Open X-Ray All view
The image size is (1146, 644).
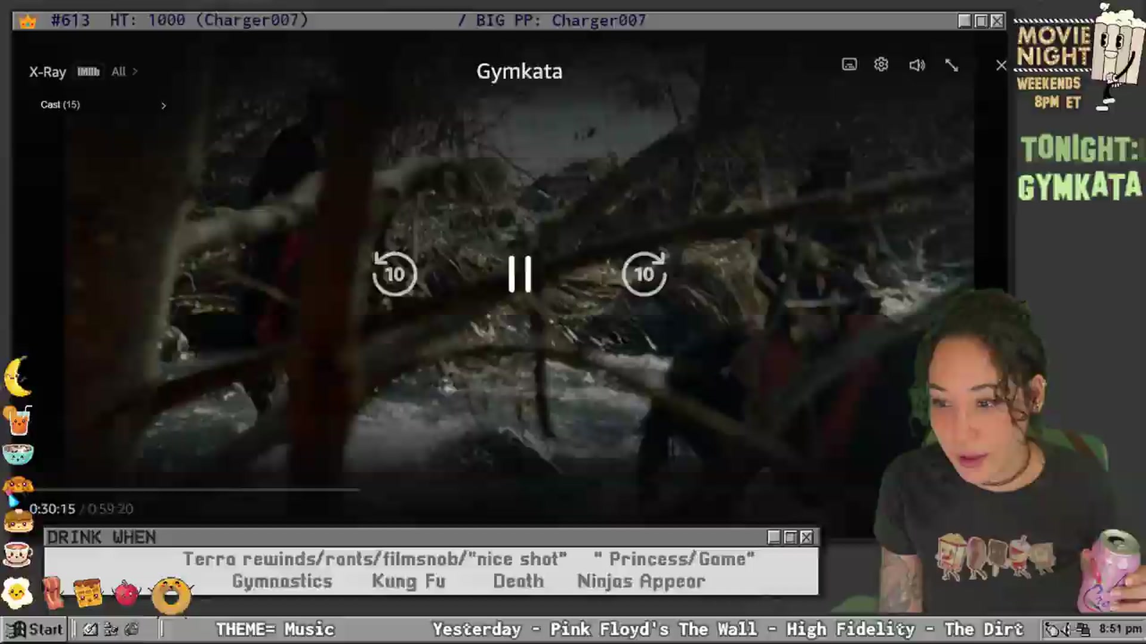[x=124, y=72]
